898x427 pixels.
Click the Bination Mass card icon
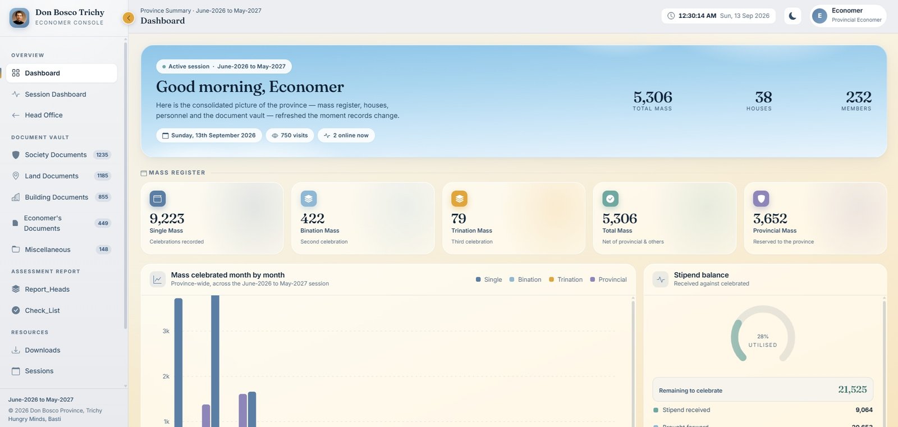coord(309,199)
